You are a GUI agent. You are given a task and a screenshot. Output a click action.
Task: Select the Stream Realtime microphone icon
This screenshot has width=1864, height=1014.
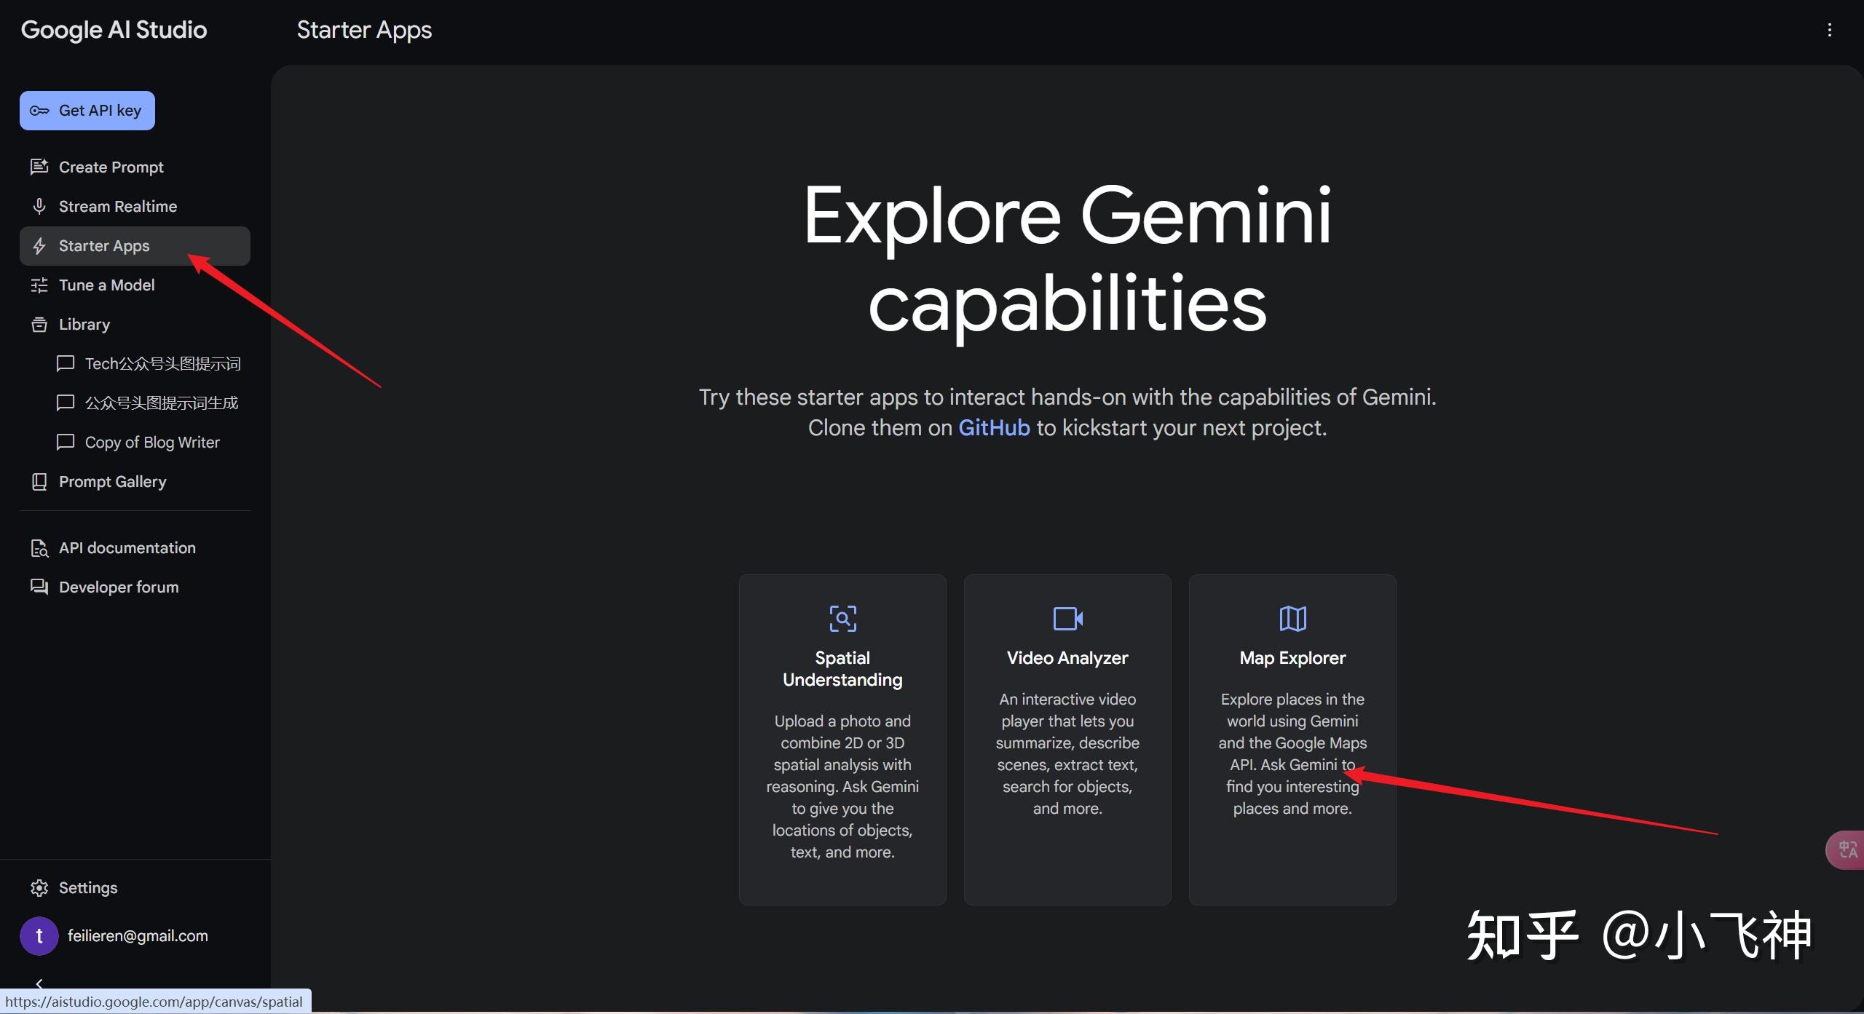pyautogui.click(x=39, y=206)
